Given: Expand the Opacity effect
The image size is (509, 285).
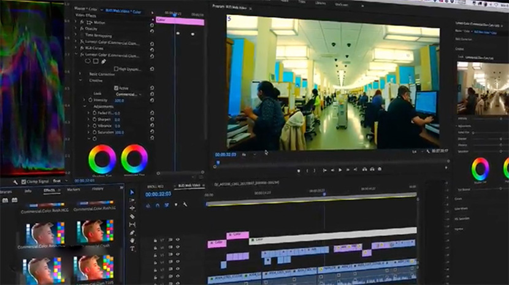Looking at the screenshot, I should tap(75, 29).
